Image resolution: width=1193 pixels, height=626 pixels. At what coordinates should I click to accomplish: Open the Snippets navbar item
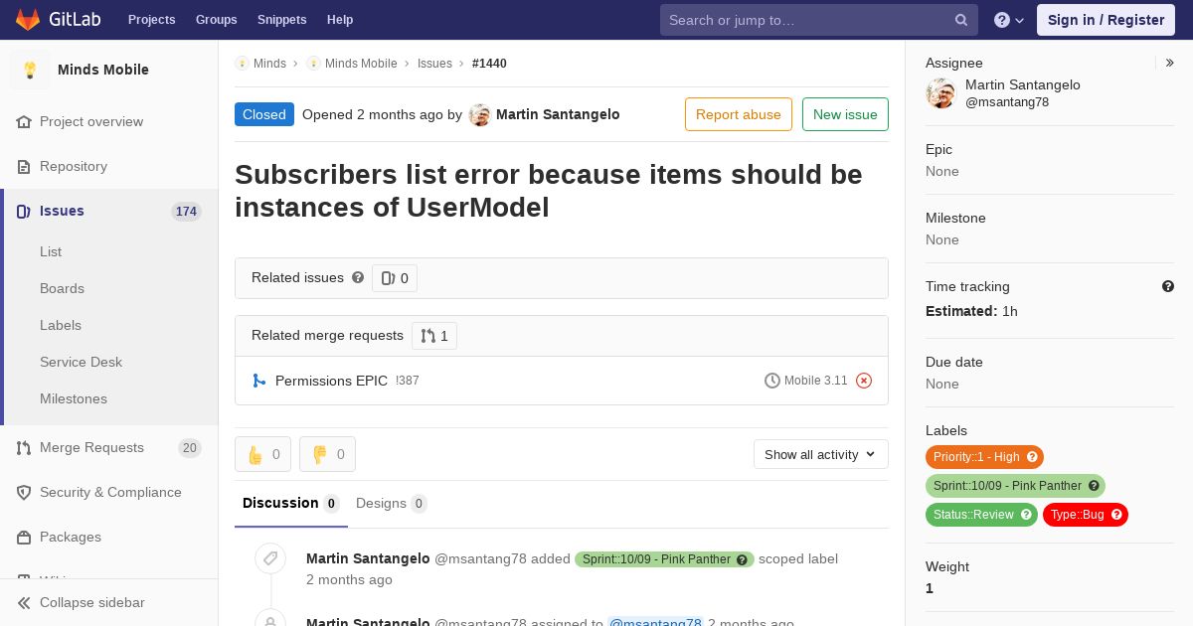(282, 20)
